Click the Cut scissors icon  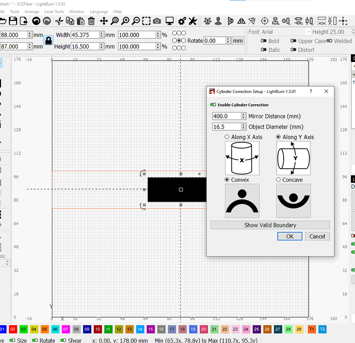pyautogui.click(x=59, y=21)
